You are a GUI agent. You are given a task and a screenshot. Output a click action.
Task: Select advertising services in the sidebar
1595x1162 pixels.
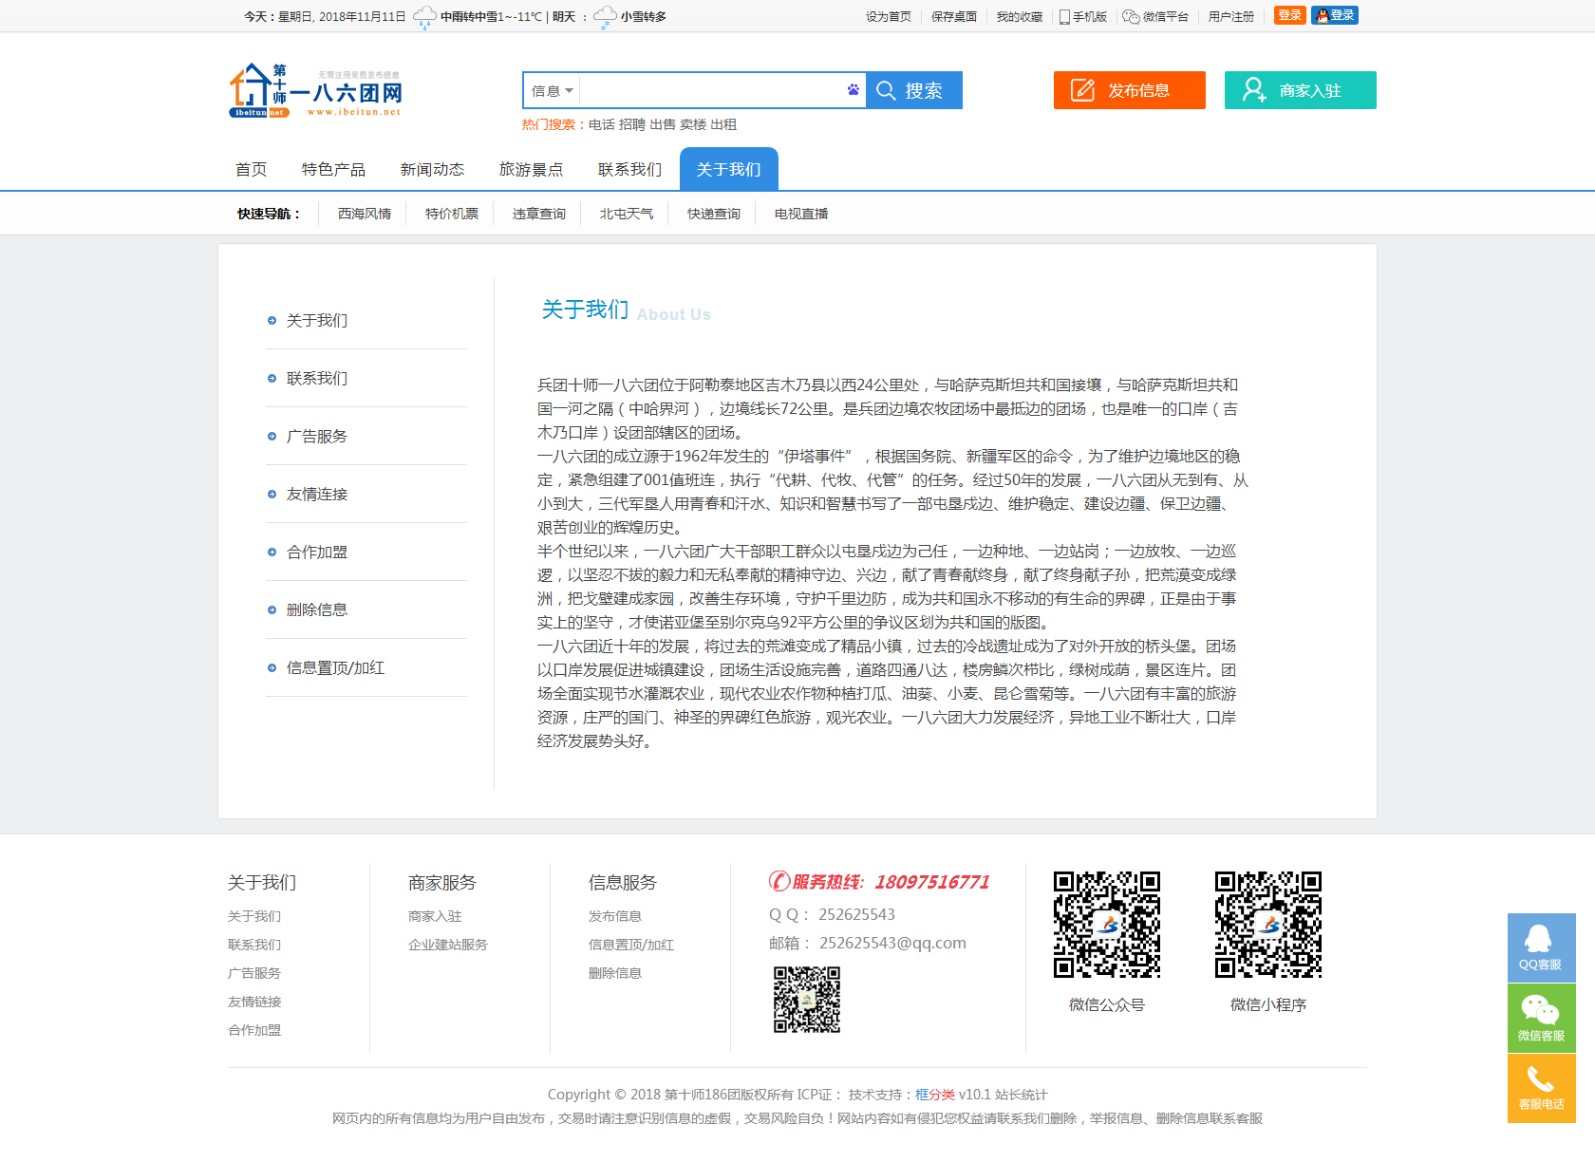click(x=317, y=437)
